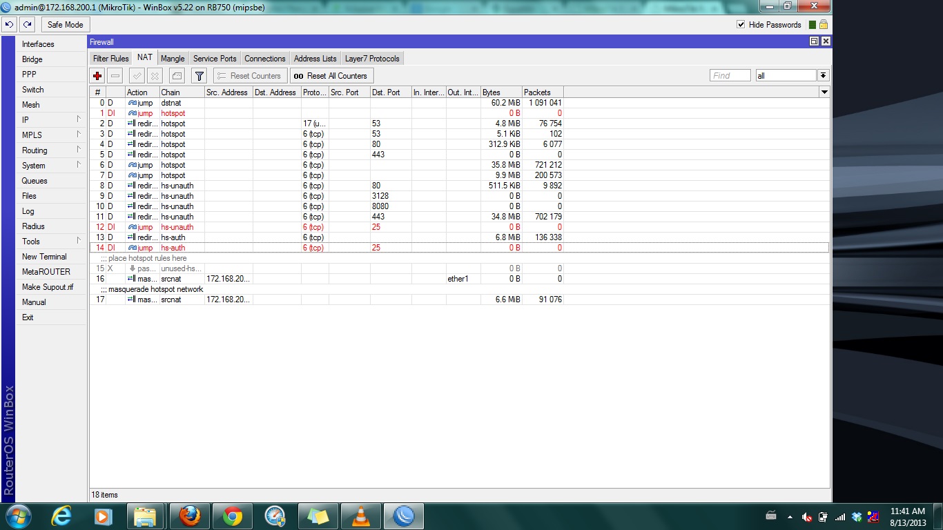Open Windows Media Player from the taskbar

coord(103,516)
